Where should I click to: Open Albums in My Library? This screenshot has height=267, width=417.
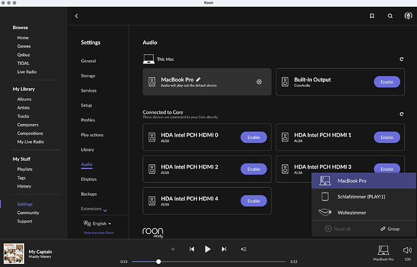(x=24, y=99)
